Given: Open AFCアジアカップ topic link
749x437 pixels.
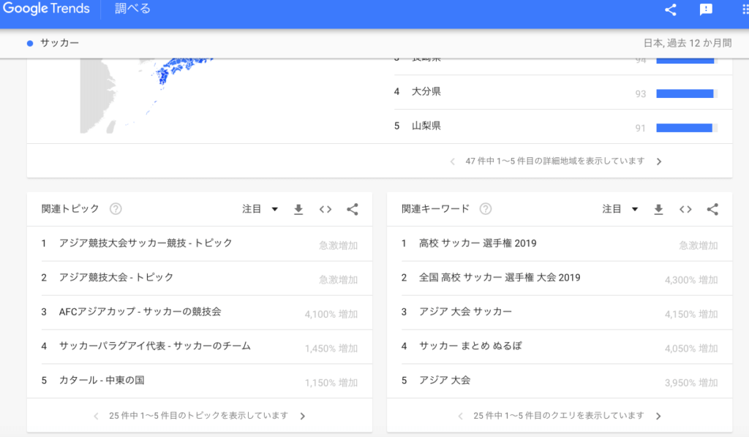Looking at the screenshot, I should (140, 311).
